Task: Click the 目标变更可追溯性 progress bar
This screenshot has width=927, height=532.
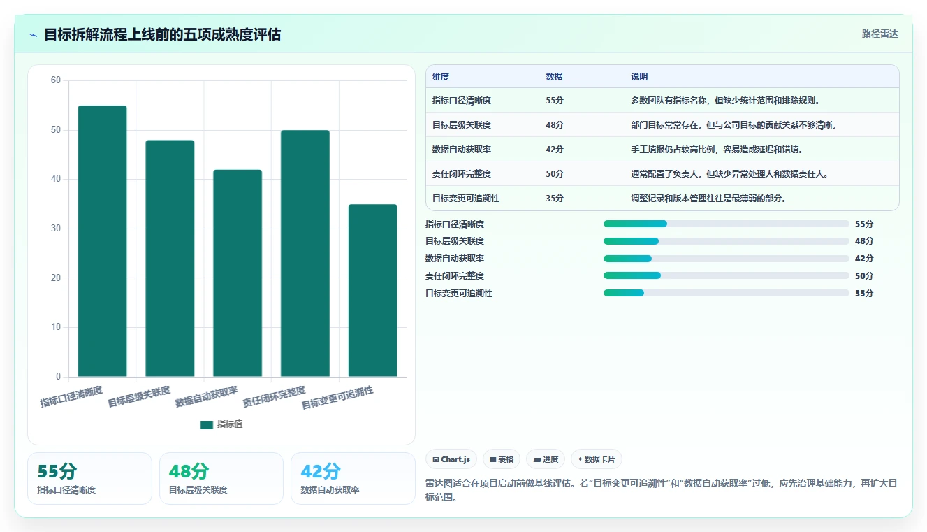Action: [727, 293]
